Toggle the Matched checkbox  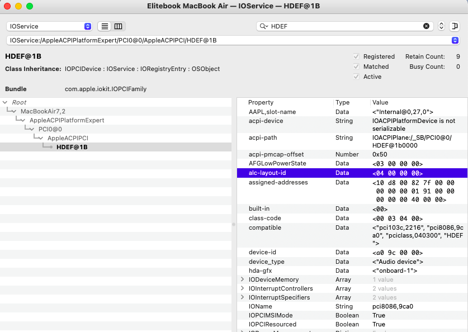pos(356,67)
